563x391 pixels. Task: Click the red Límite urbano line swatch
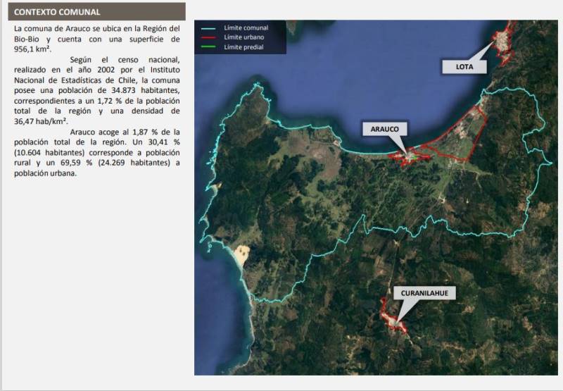[208, 37]
